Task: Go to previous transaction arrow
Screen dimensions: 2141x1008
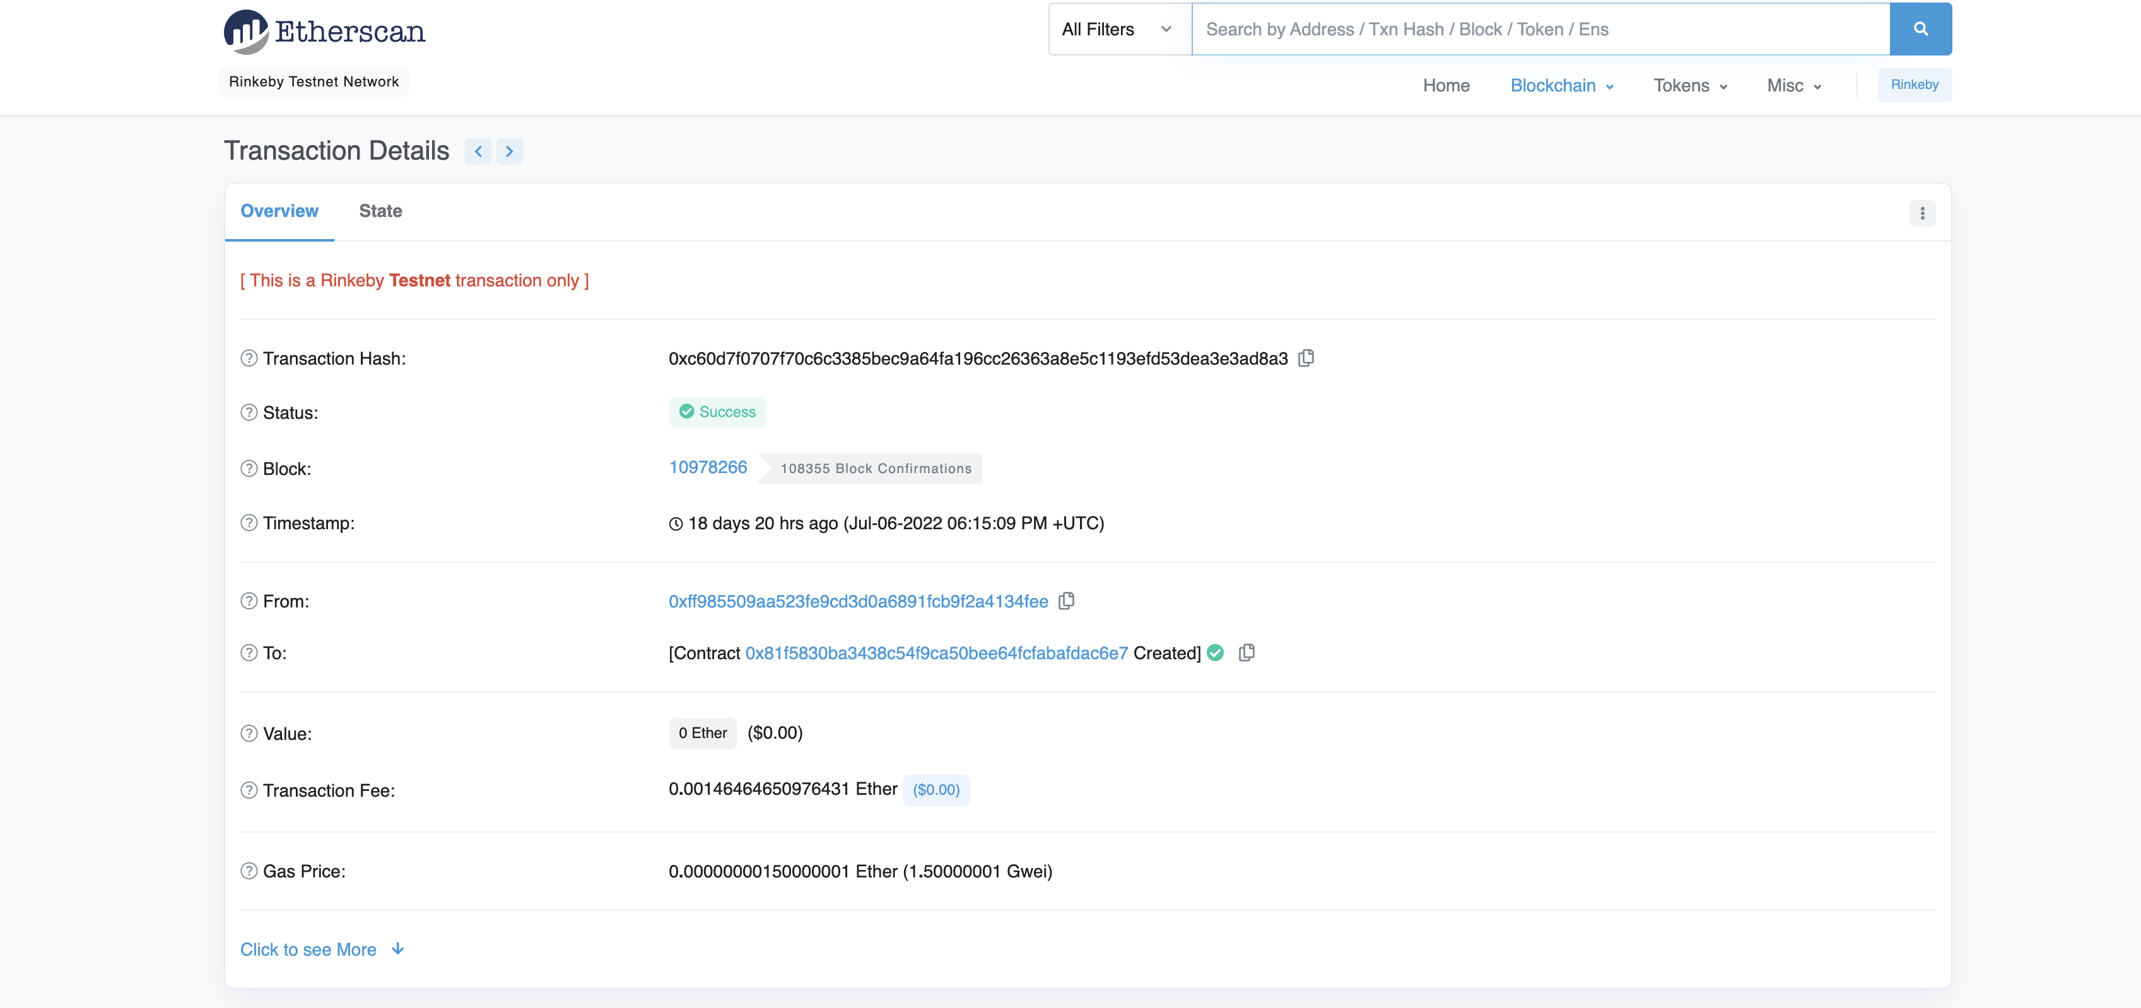Action: (478, 151)
